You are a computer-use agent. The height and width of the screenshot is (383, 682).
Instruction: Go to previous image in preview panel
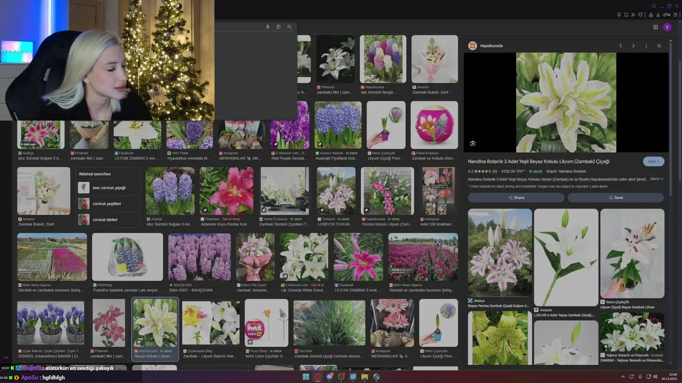pyautogui.click(x=621, y=46)
